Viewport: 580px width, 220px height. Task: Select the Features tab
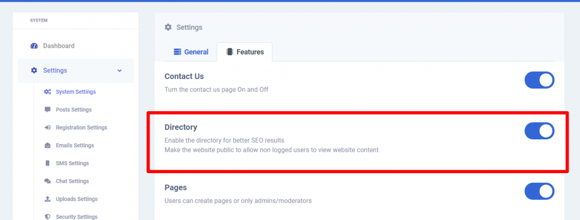coord(245,52)
